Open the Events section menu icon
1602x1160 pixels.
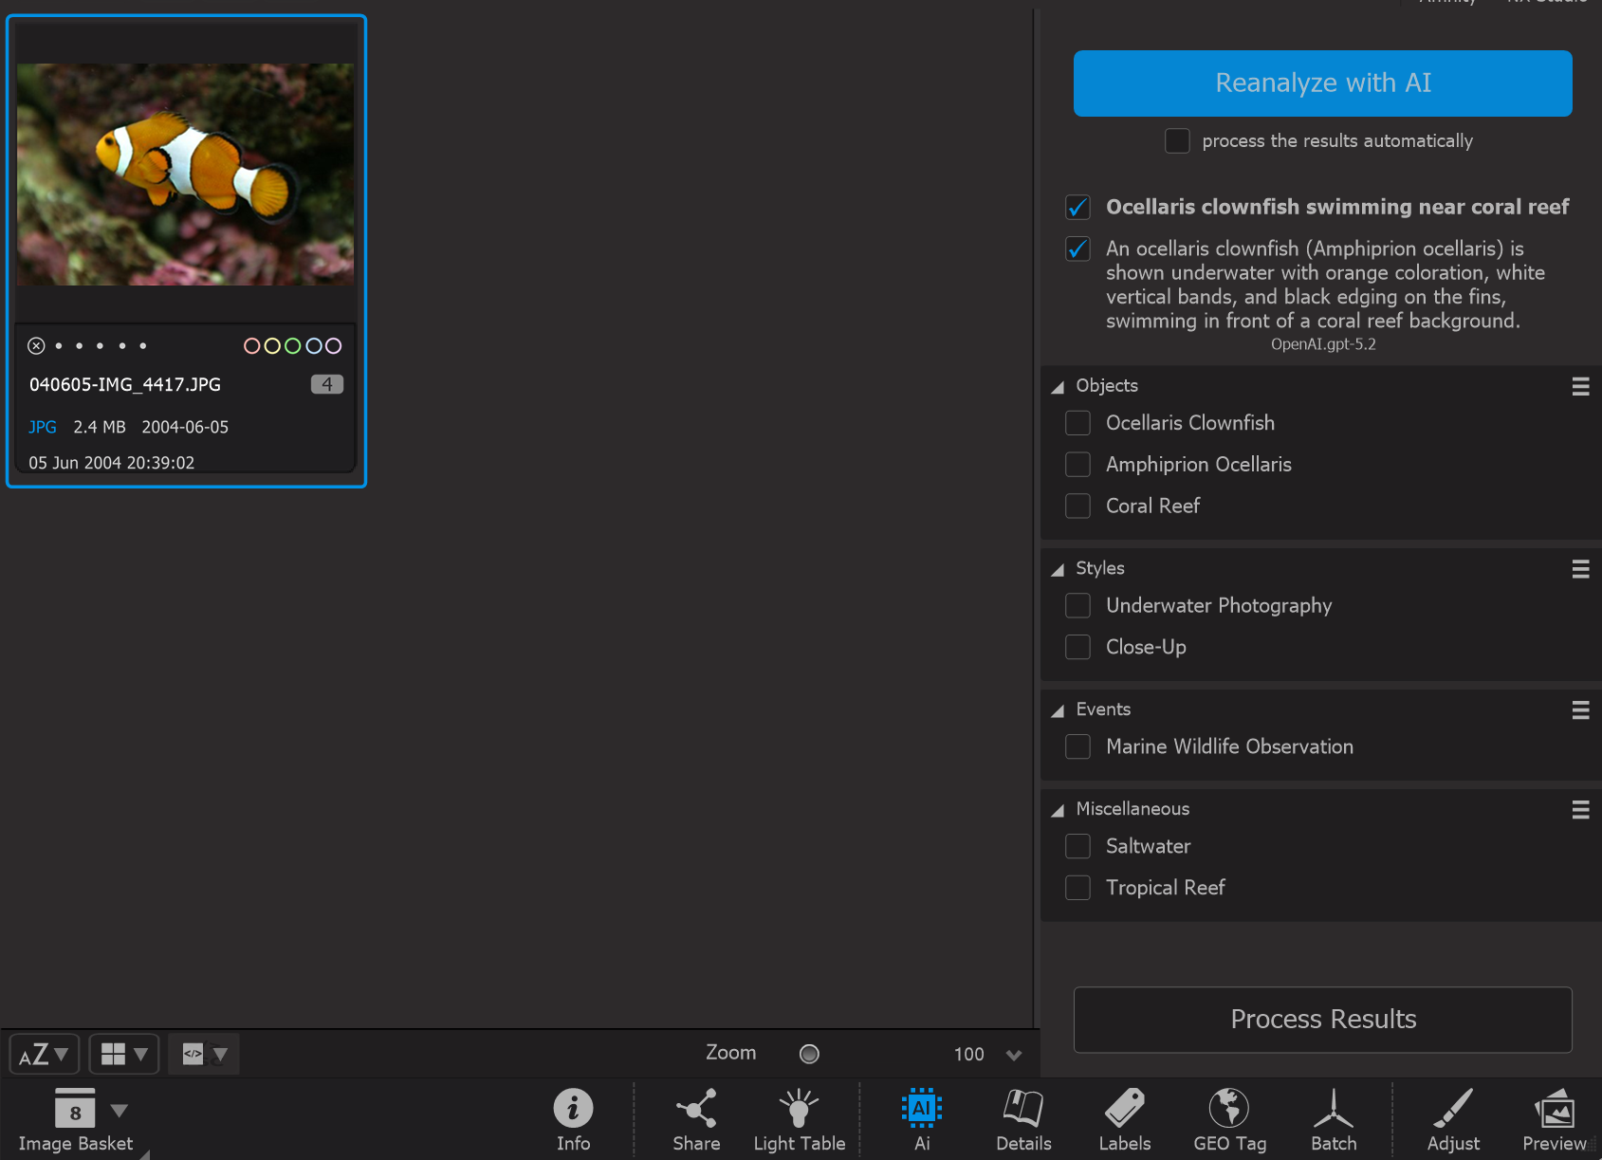pos(1580,710)
